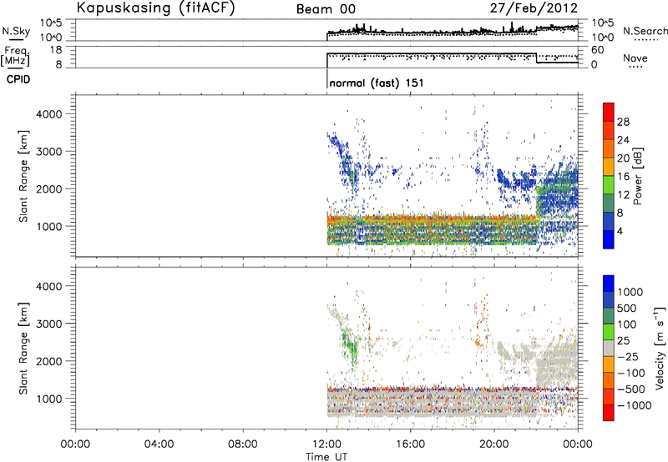Image resolution: width=668 pixels, height=462 pixels.
Task: Click the solid line sample under N.Sky
Action: point(16,39)
